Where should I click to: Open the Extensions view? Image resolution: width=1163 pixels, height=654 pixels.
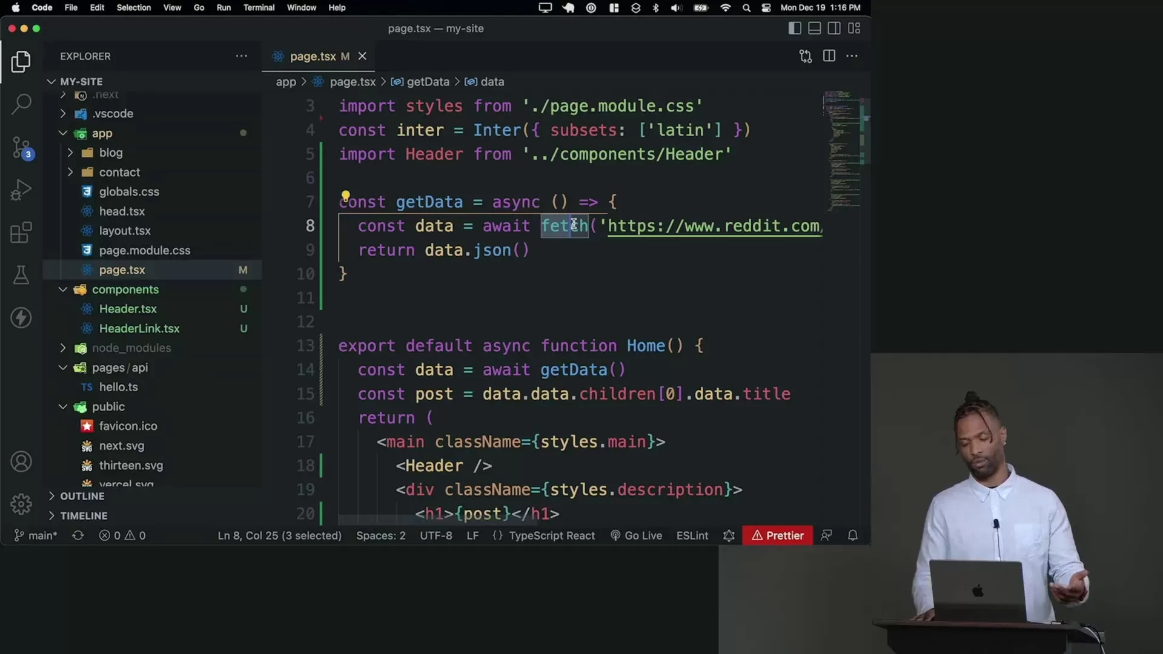(x=21, y=232)
